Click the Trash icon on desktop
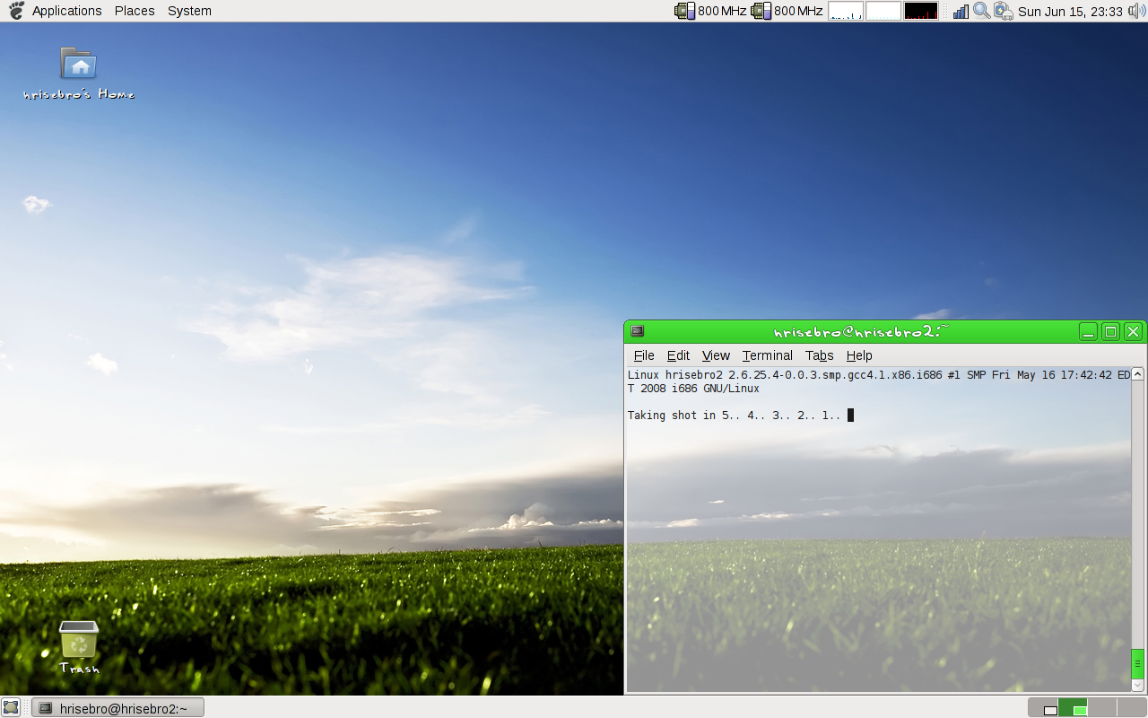Screen dimensions: 1148x718 79,641
